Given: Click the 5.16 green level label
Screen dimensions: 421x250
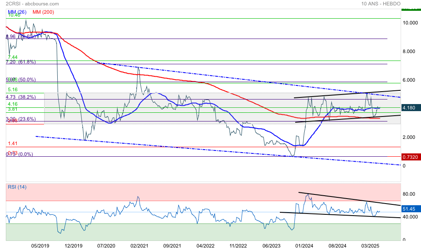Looking at the screenshot, I should (x=12, y=90).
